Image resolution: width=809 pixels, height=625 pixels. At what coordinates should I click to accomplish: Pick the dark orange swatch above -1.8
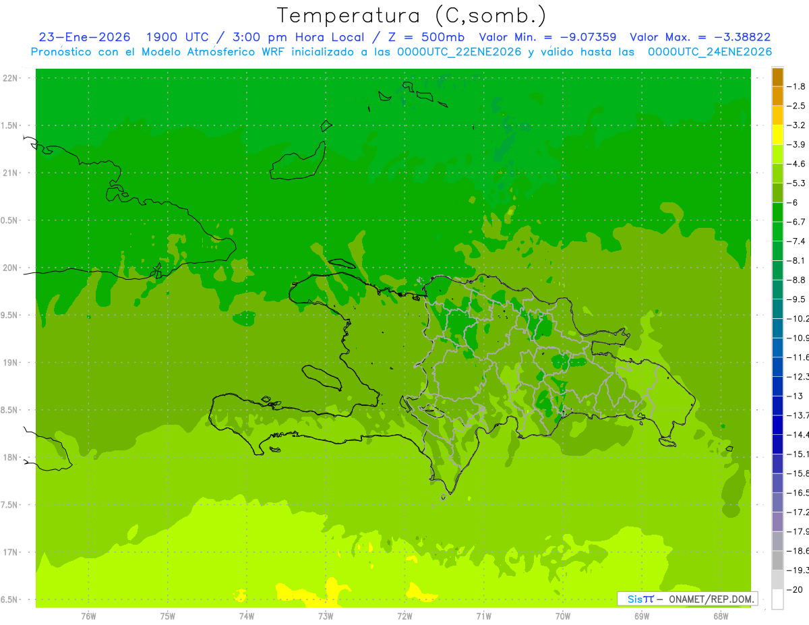(777, 77)
